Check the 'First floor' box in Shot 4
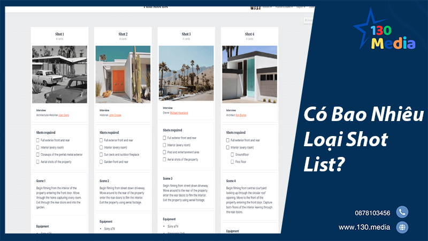Screen dimensions: 428x241 point(233,161)
